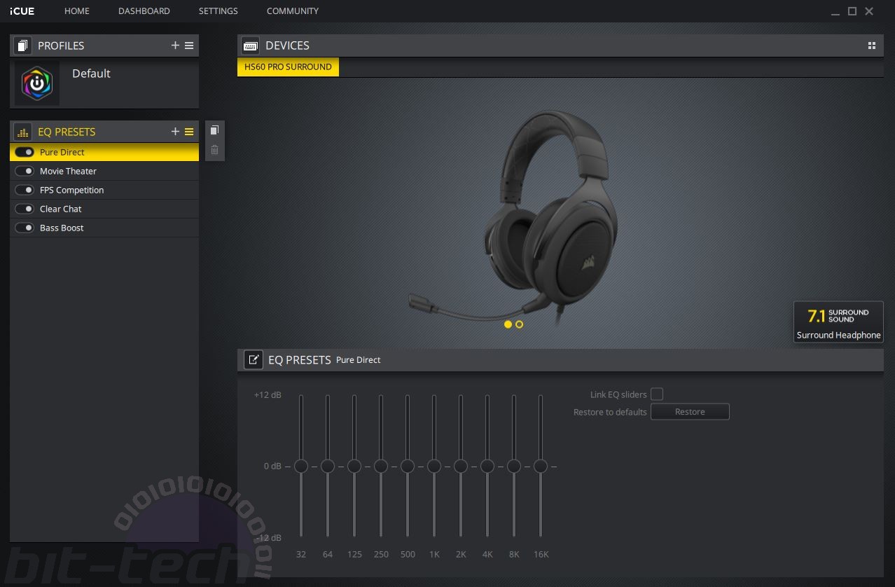The height and width of the screenshot is (587, 895).
Task: Enable the Link EQ sliders checkbox
Action: click(657, 394)
